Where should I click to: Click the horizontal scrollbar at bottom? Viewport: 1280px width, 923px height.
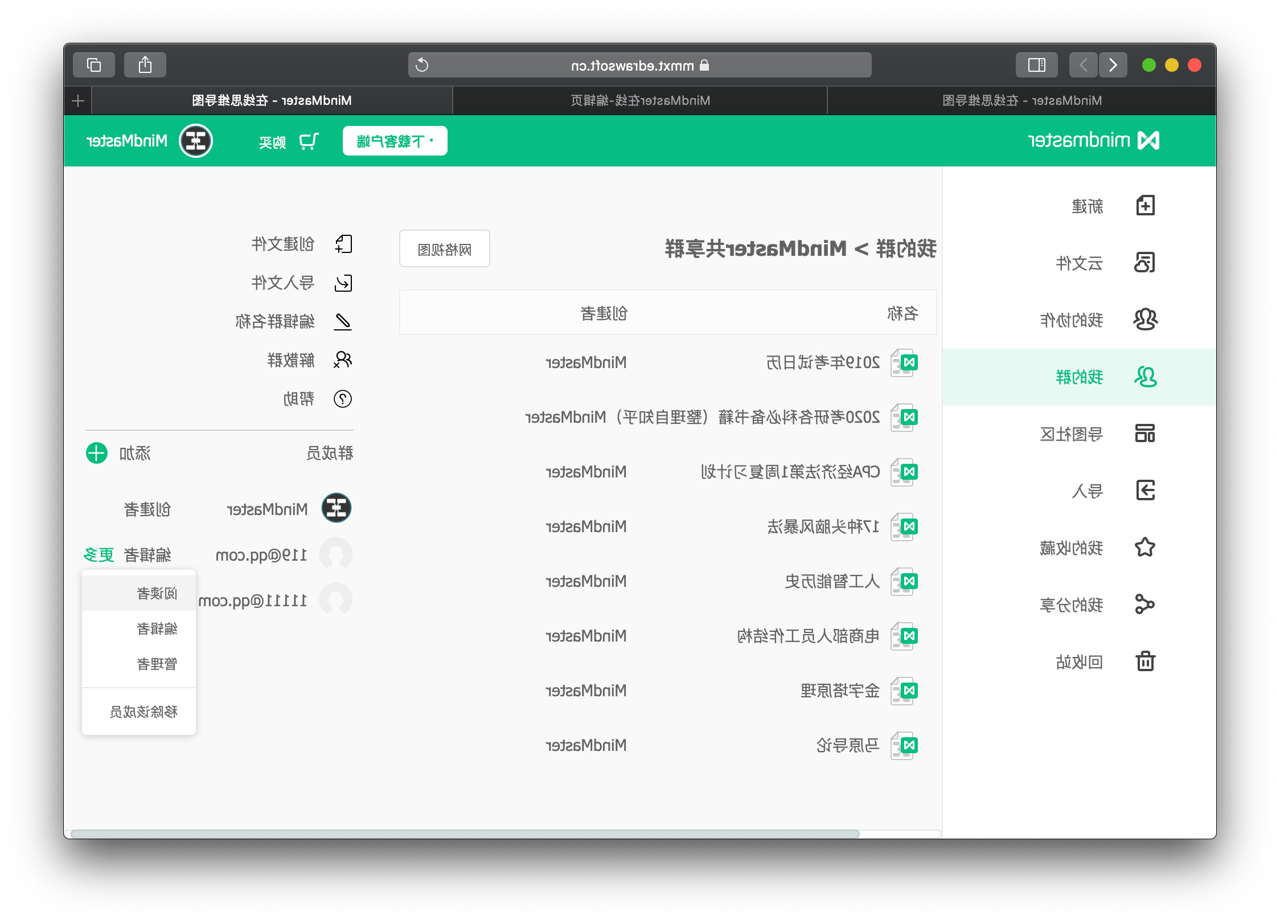pyautogui.click(x=465, y=834)
